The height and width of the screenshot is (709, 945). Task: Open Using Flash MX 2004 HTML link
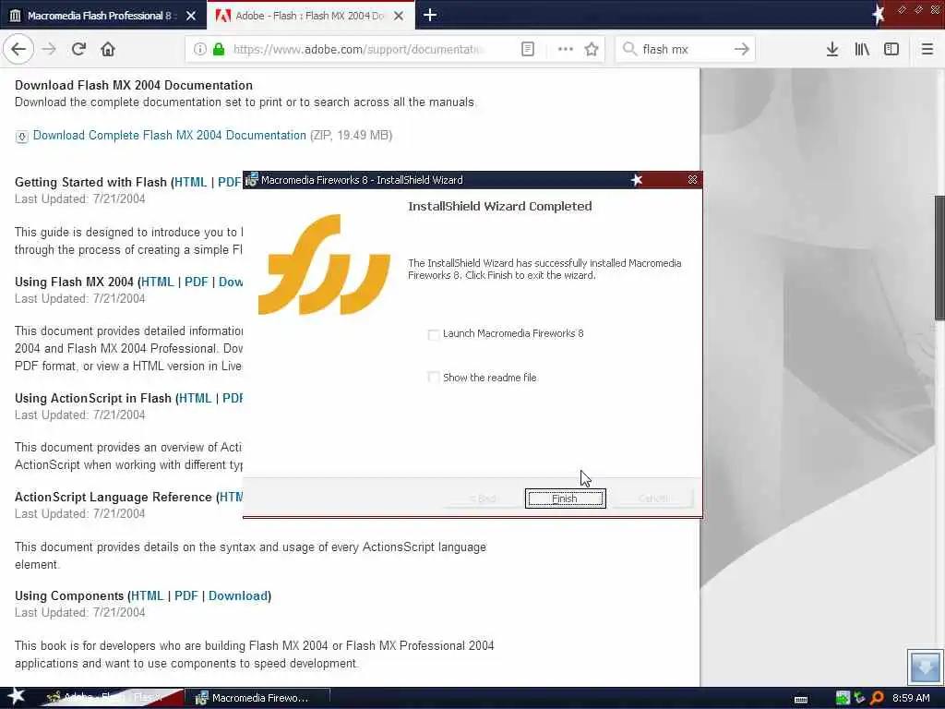click(157, 282)
